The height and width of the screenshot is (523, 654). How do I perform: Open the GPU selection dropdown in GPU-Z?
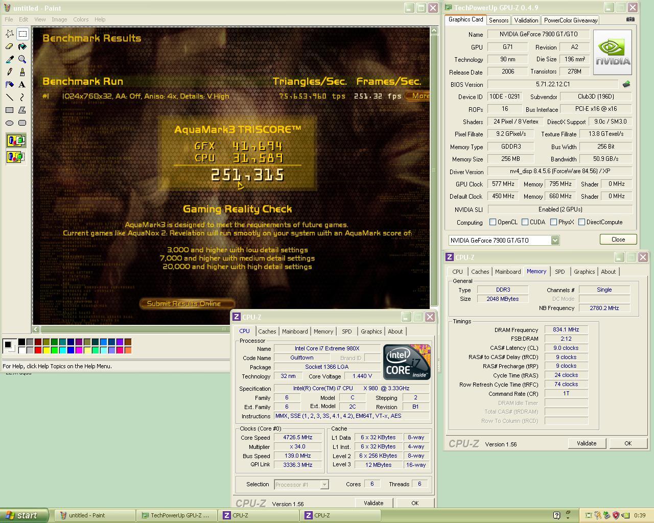[x=555, y=240]
